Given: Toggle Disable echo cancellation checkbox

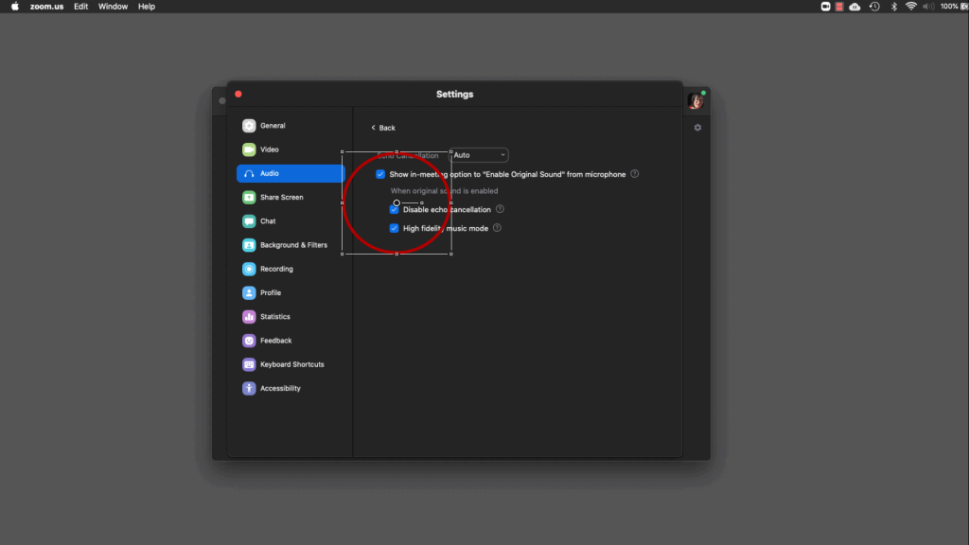Looking at the screenshot, I should tap(395, 210).
